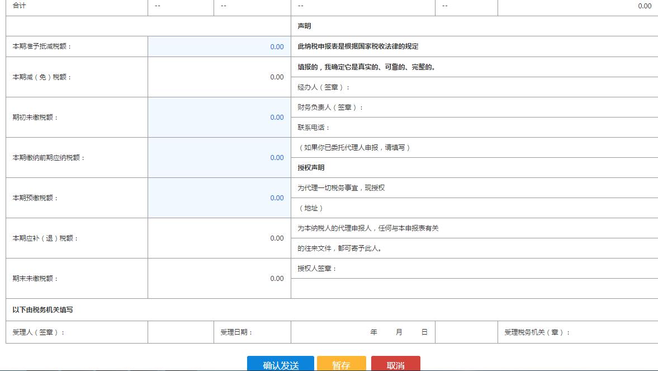Click the 联系电话 field
Screen dimensions: 658x371
click(475, 128)
